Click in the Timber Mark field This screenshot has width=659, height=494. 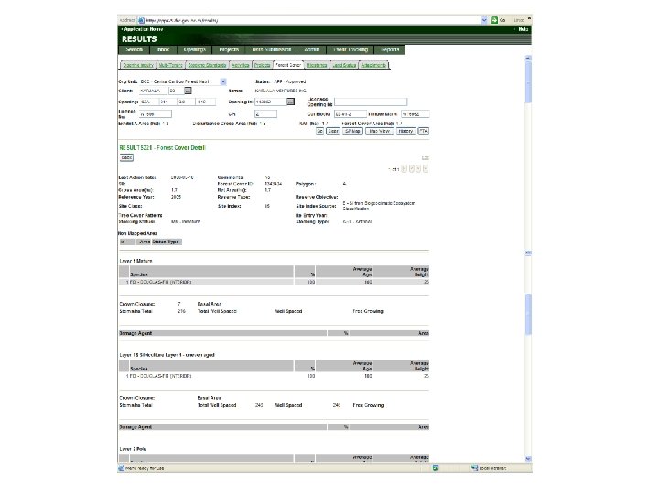[x=416, y=113]
